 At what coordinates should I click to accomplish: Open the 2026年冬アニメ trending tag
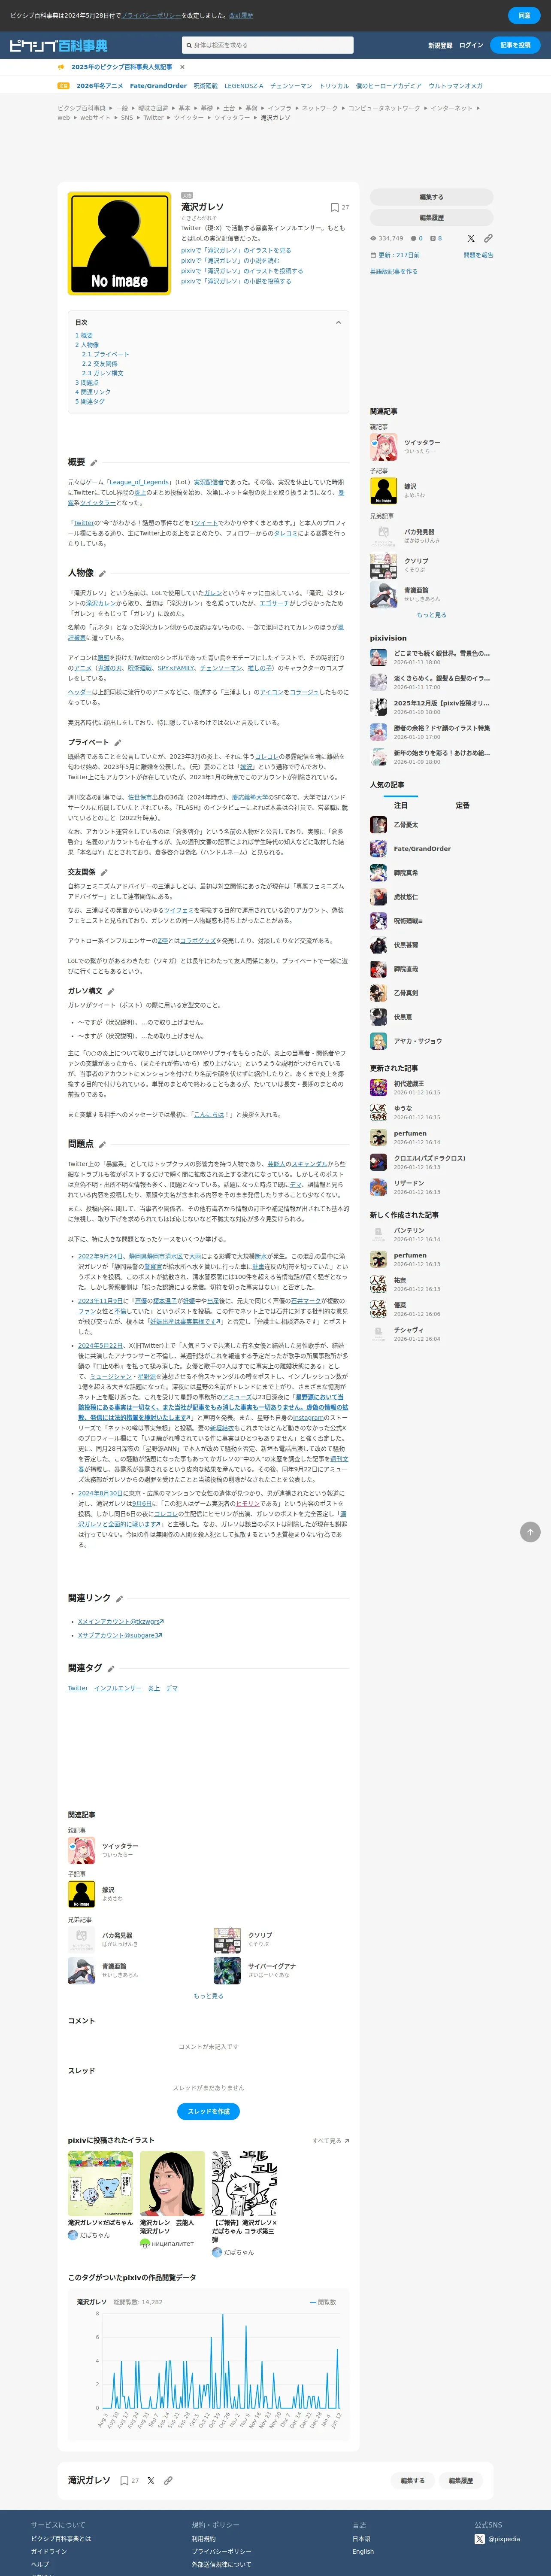100,86
